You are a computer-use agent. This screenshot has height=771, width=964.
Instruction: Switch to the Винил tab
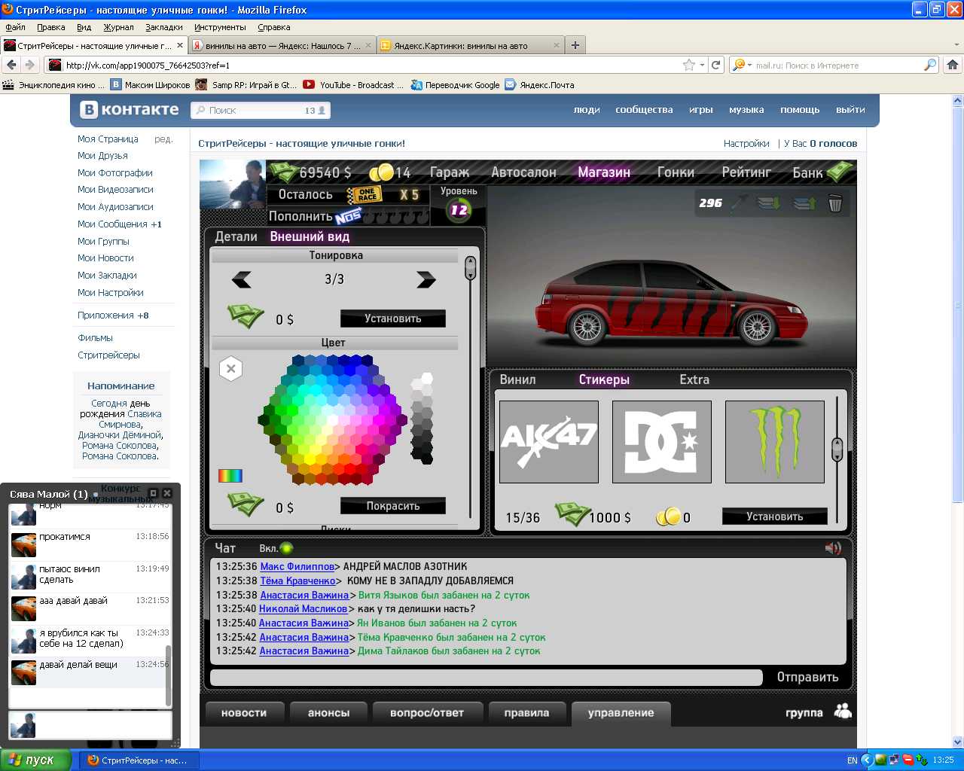pos(517,379)
